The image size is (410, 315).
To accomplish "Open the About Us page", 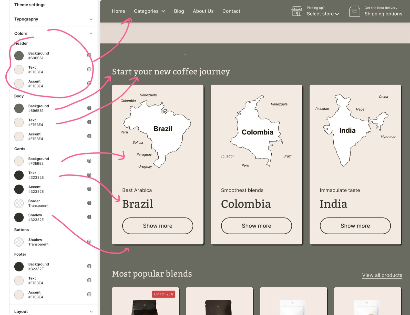I will pyautogui.click(x=203, y=11).
